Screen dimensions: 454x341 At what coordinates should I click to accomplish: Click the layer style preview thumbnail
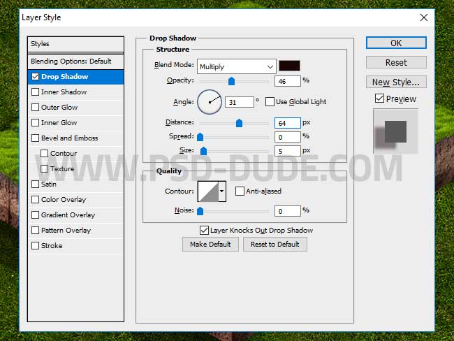(x=396, y=131)
